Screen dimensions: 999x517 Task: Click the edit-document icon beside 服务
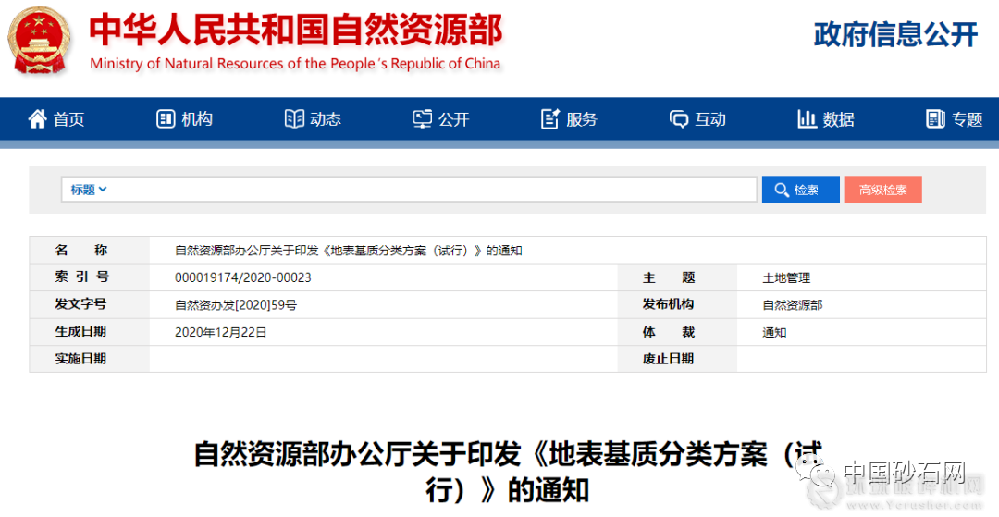click(550, 119)
